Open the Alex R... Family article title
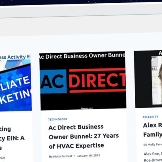 (x=153, y=130)
